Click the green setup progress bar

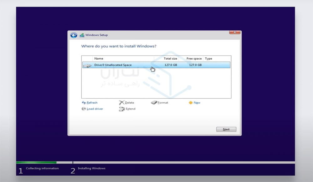pos(36,163)
